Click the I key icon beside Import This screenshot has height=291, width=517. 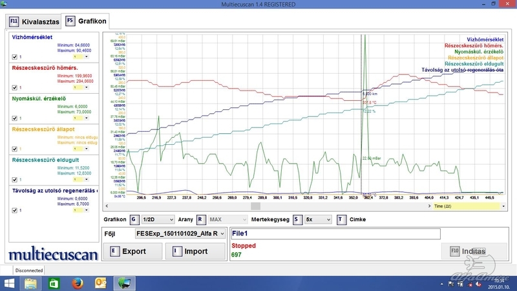[x=176, y=251]
